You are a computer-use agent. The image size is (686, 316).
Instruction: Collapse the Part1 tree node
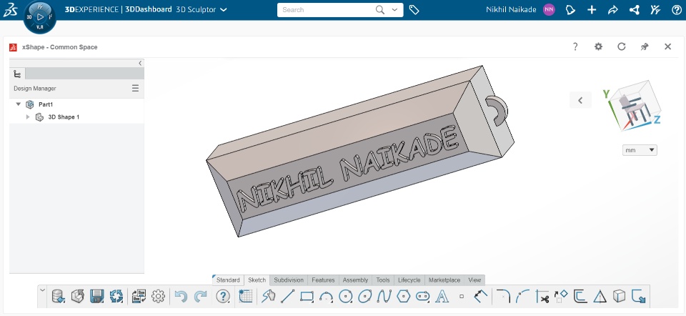coord(19,104)
